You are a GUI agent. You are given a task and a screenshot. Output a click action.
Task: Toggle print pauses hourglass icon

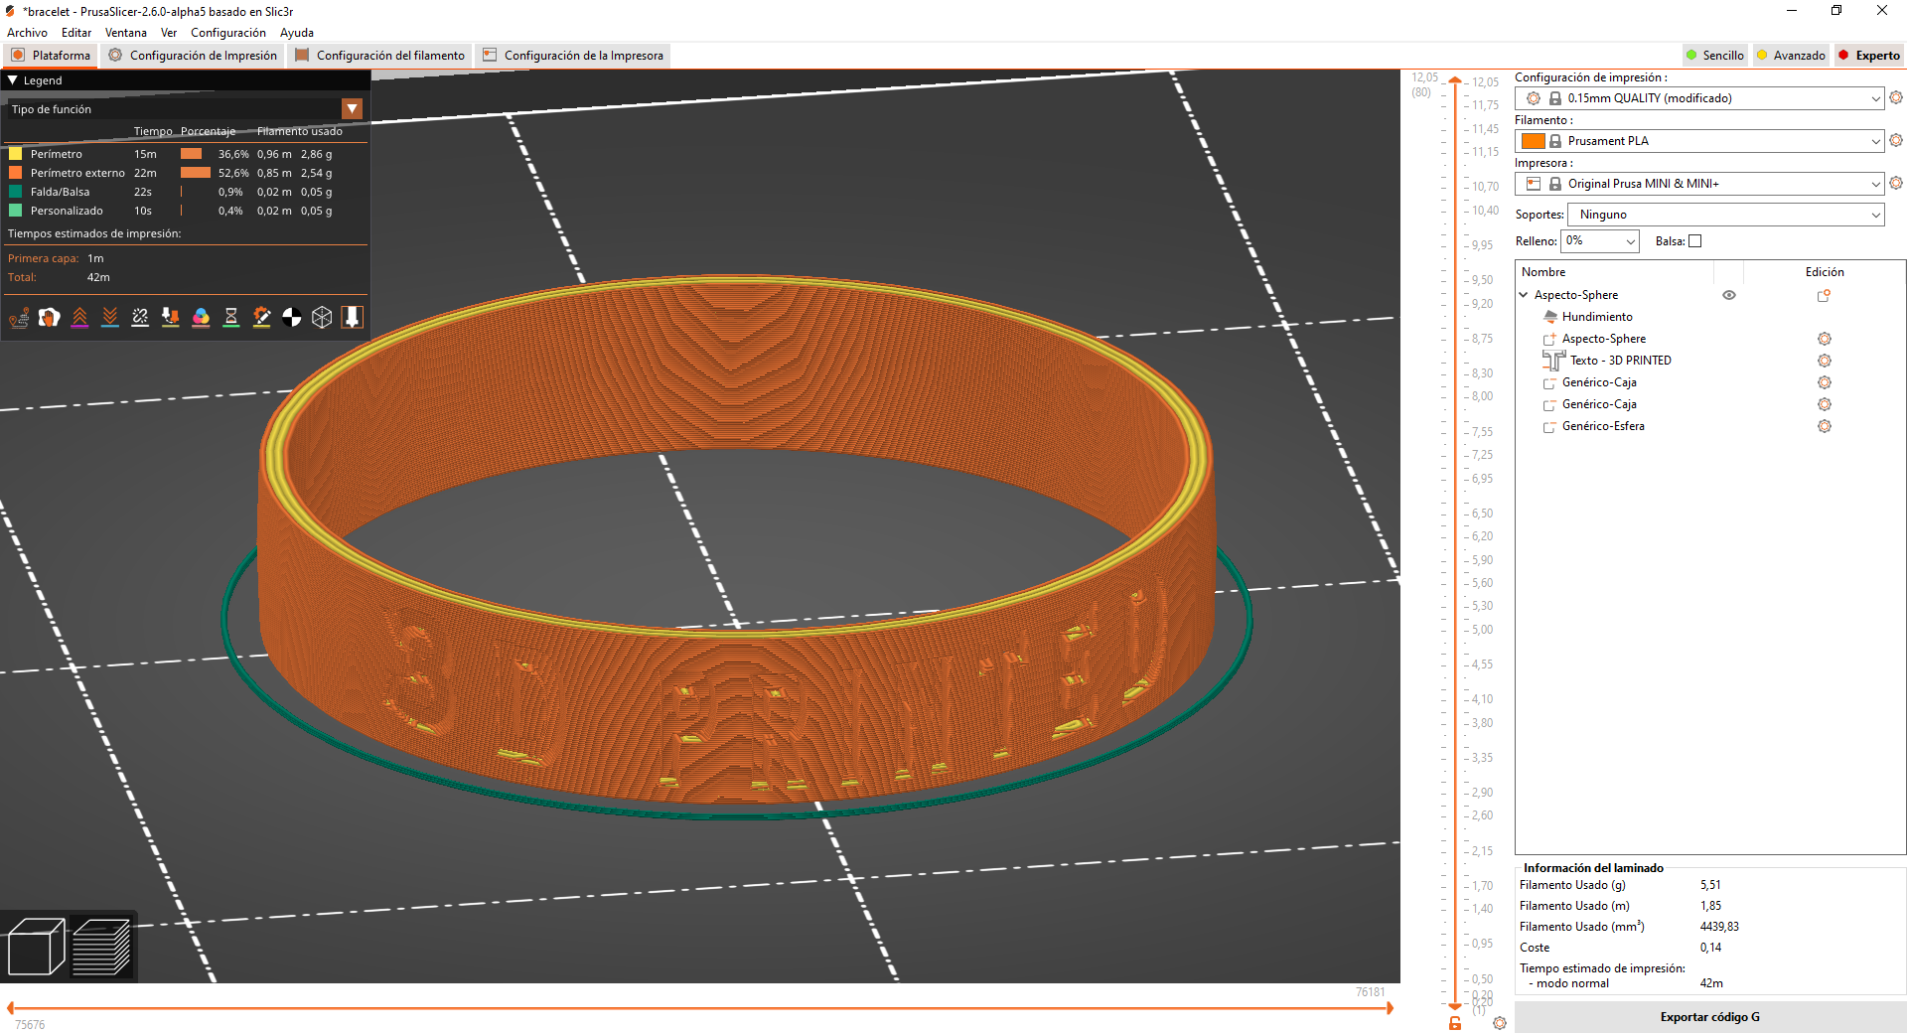tap(231, 317)
